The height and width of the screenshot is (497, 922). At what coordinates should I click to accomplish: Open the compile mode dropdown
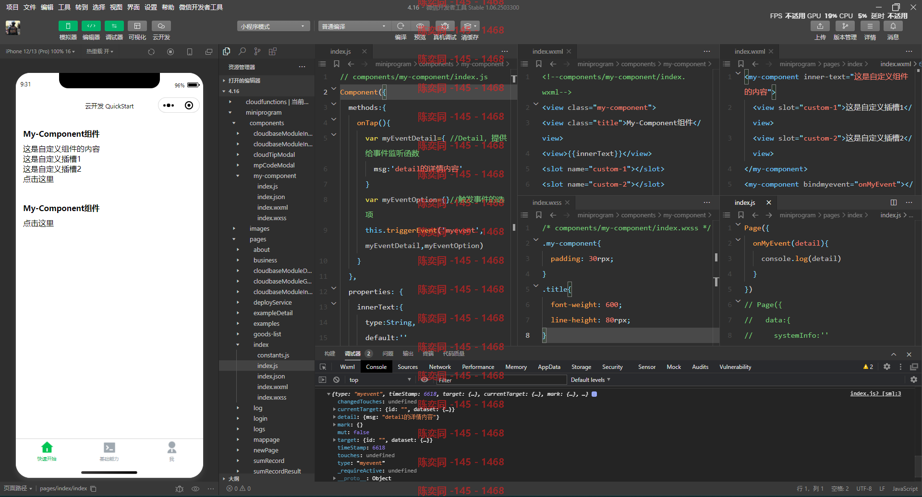tap(354, 26)
